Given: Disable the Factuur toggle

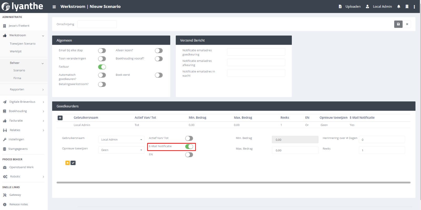Looking at the screenshot, I should click(x=102, y=67).
